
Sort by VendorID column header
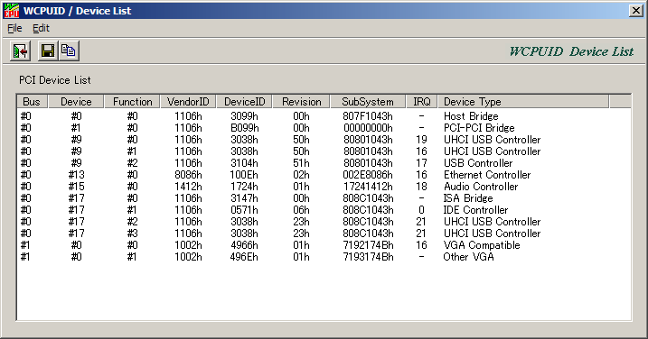(188, 102)
